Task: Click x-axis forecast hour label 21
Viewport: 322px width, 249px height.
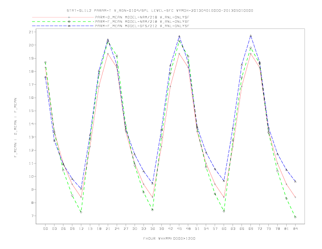Action: [x=108, y=229]
